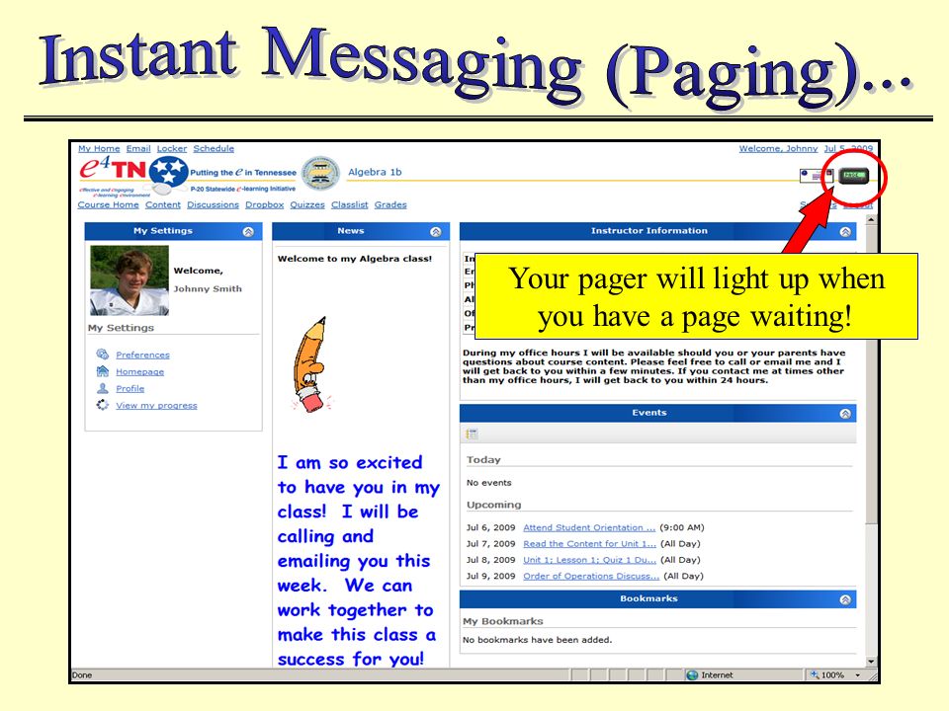Click the 100% zoom value in the status bar
The height and width of the screenshot is (711, 949).
click(x=832, y=674)
